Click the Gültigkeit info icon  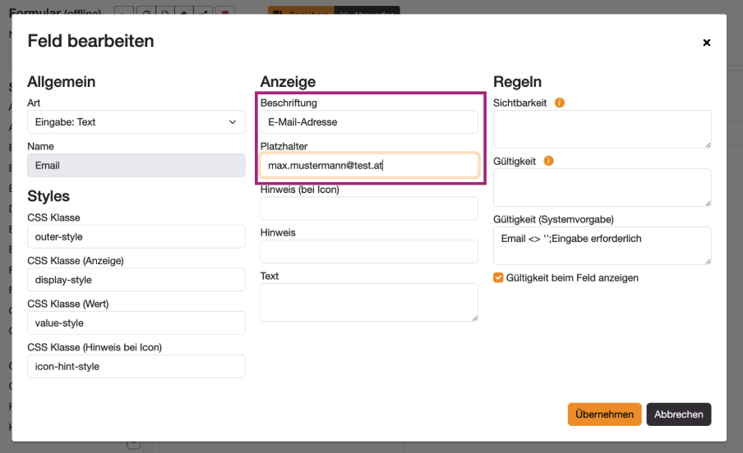pos(548,162)
